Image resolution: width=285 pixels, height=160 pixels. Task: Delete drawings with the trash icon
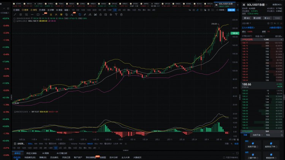click(x=122, y=14)
